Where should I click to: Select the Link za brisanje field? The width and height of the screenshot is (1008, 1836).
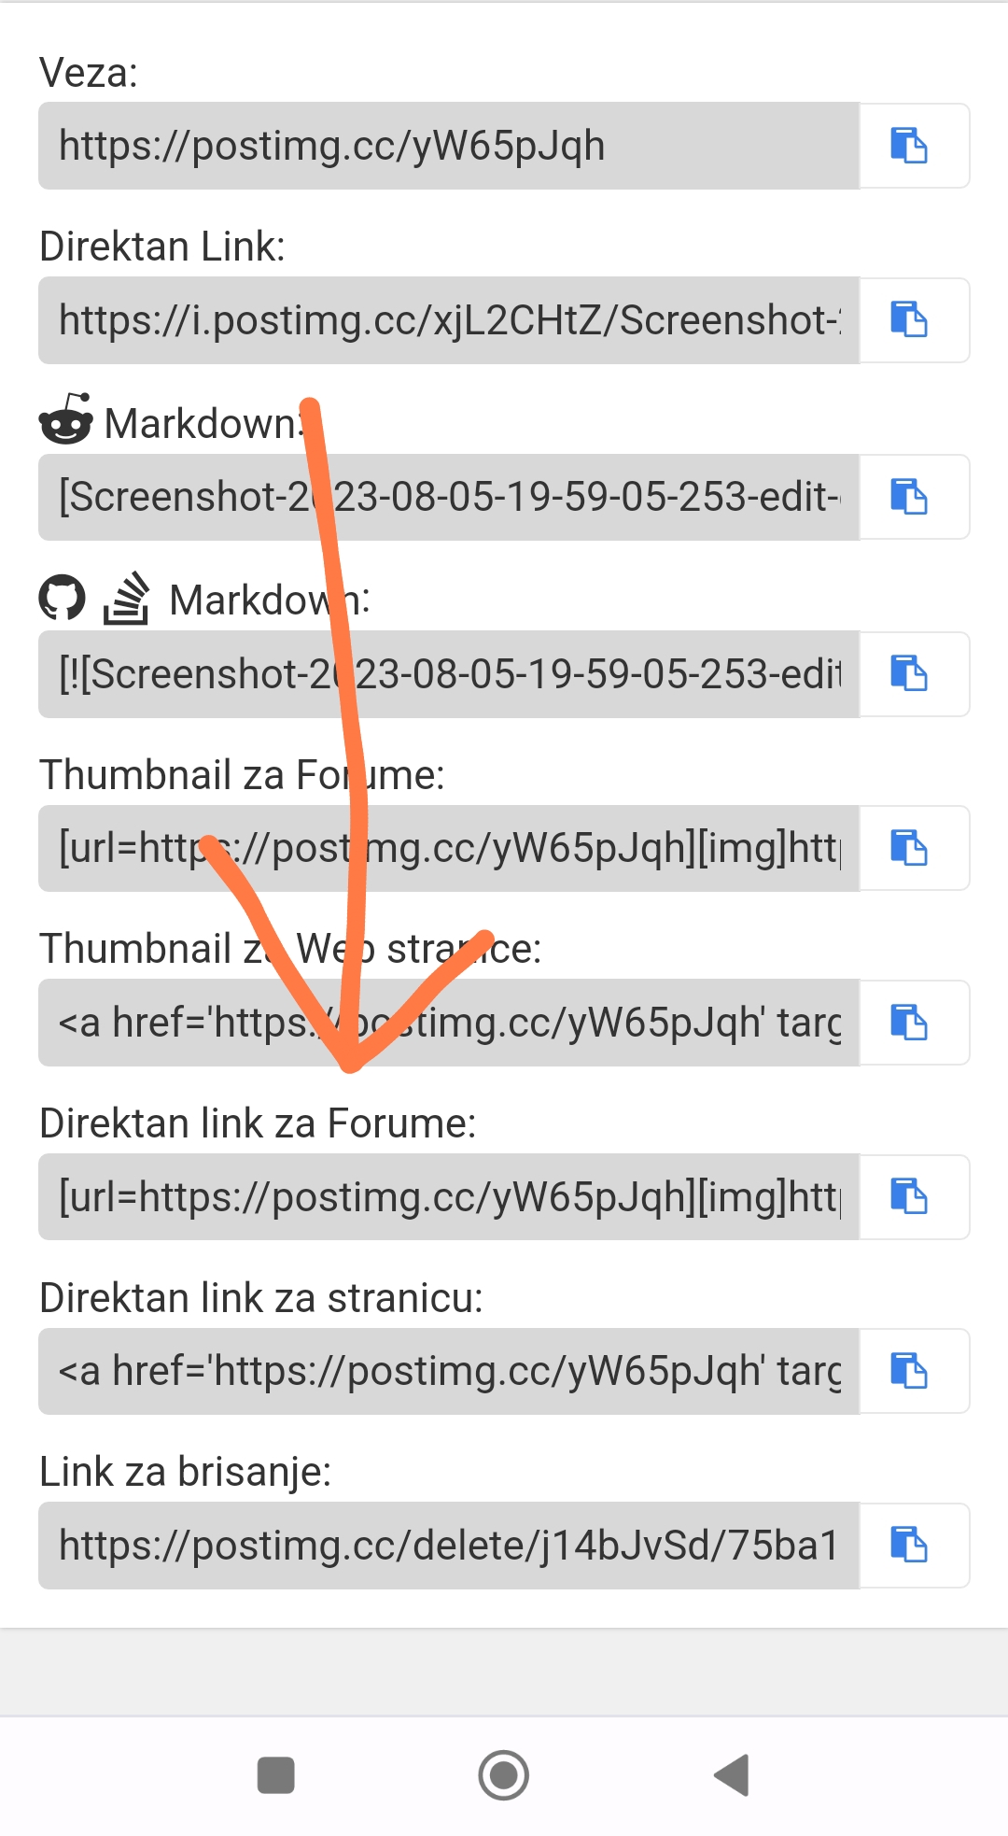click(x=449, y=1546)
